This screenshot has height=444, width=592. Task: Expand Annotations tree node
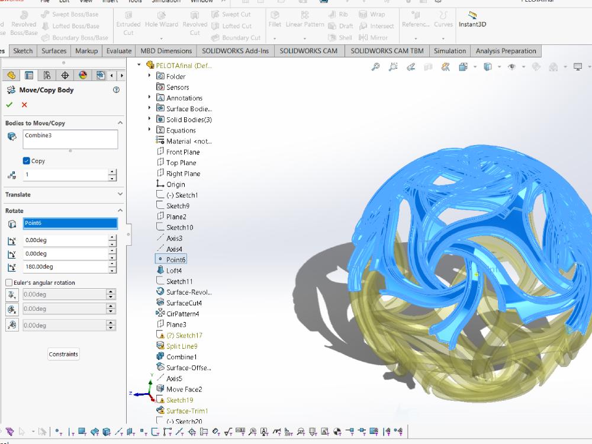tap(150, 98)
